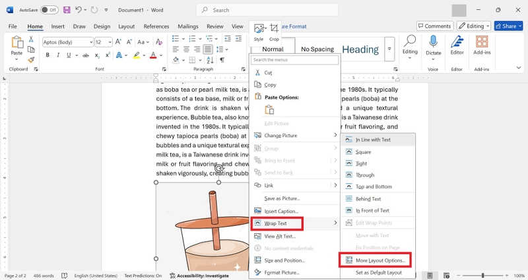Screen dimensions: 528x280
Task: Collapse the ribbon with the chevron
Action: coord(519,68)
